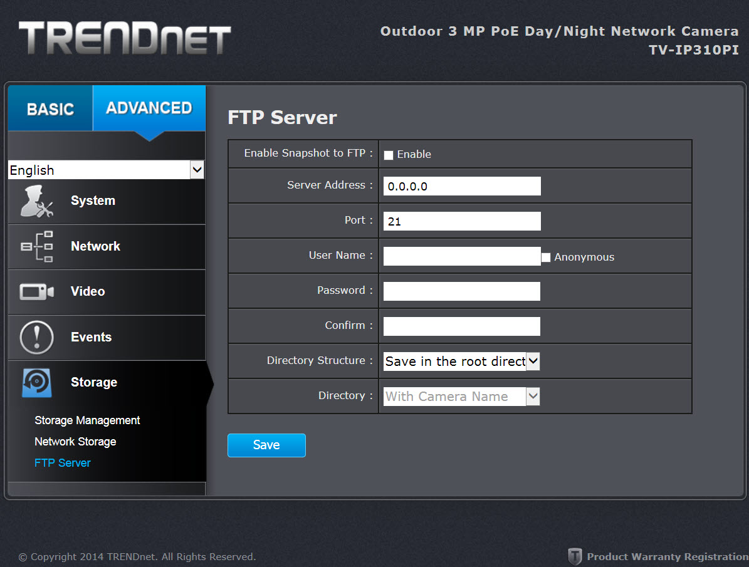The width and height of the screenshot is (749, 567).
Task: Open the Video menu
Action: coord(107,292)
